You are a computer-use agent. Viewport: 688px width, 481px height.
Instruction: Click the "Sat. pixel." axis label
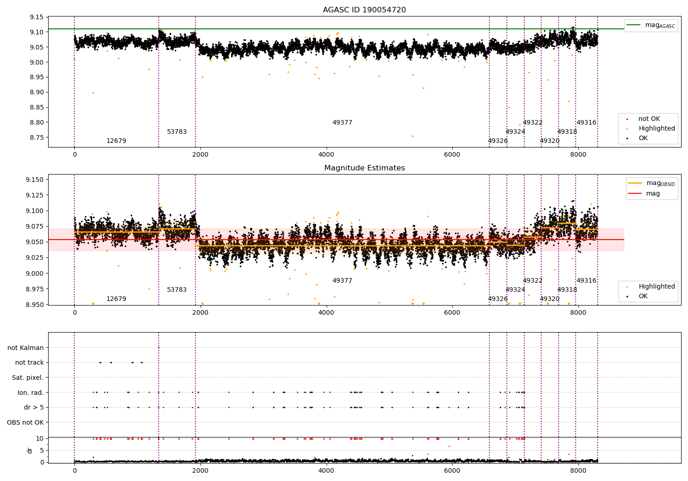click(28, 377)
